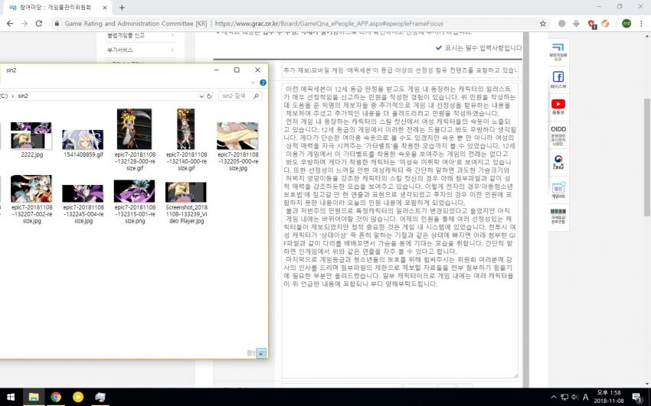651x406 pixels.
Task: Open the Chrome three-dot menu
Action: pyautogui.click(x=641, y=24)
